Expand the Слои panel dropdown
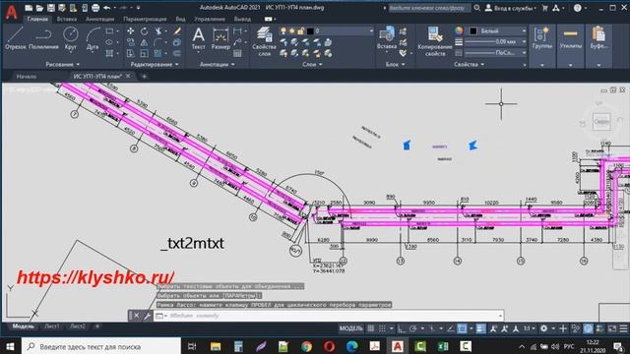The height and width of the screenshot is (354, 630). point(312,64)
